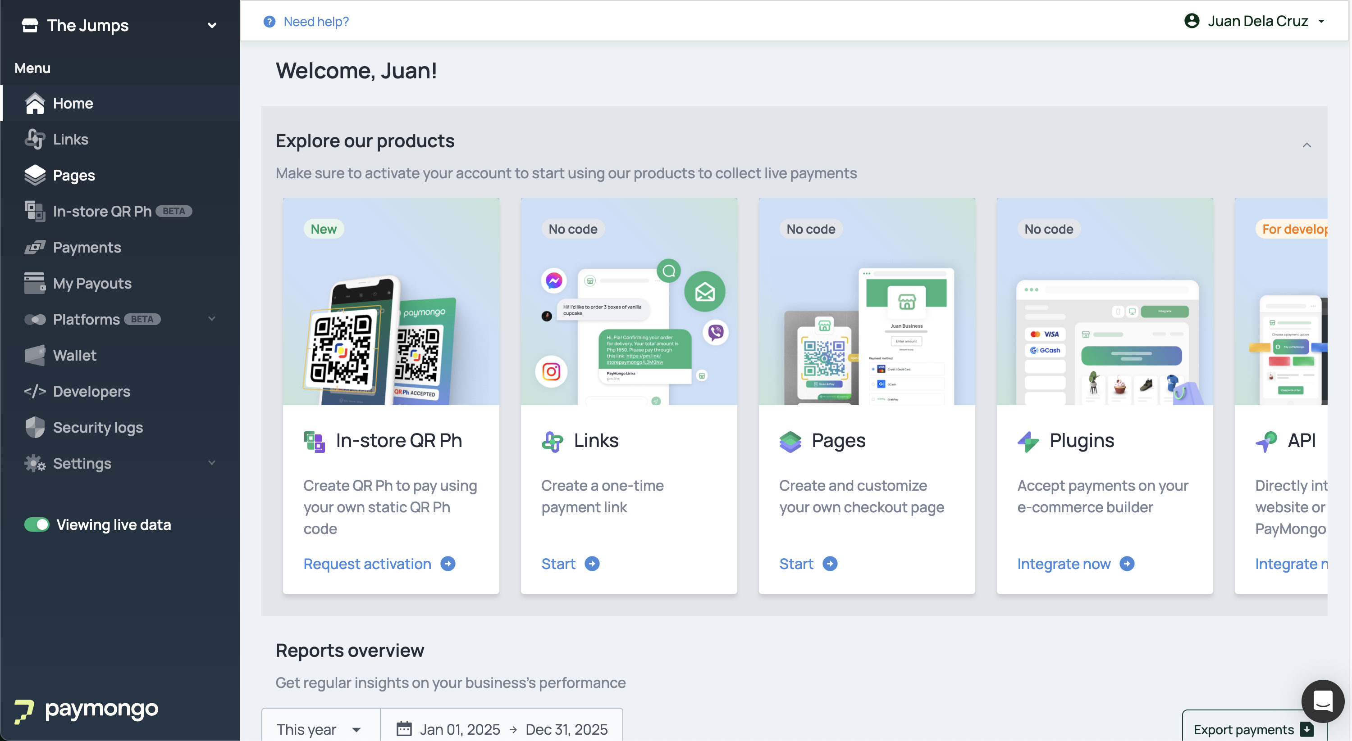Click the BETA badge beside Platforms
1352x741 pixels.
tap(142, 319)
